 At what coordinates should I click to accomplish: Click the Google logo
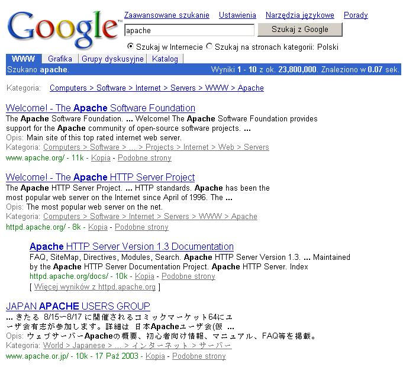tap(65, 30)
